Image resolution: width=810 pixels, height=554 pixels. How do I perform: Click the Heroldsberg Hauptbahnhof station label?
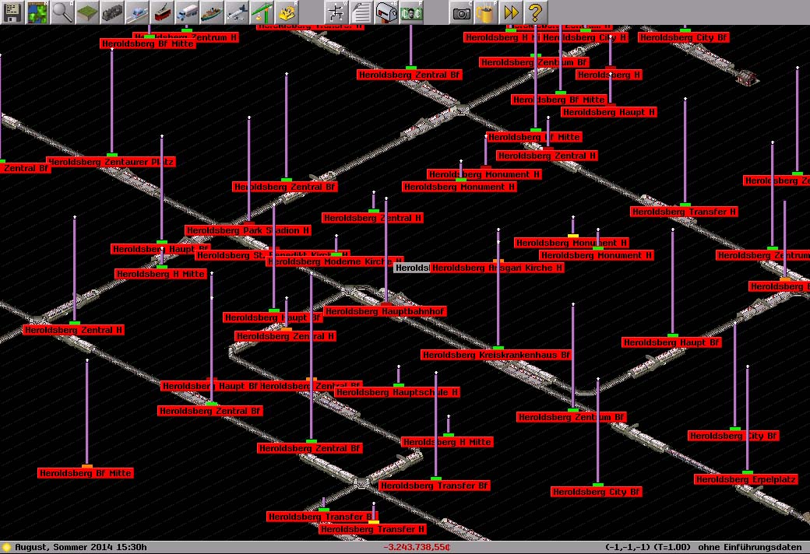point(385,311)
